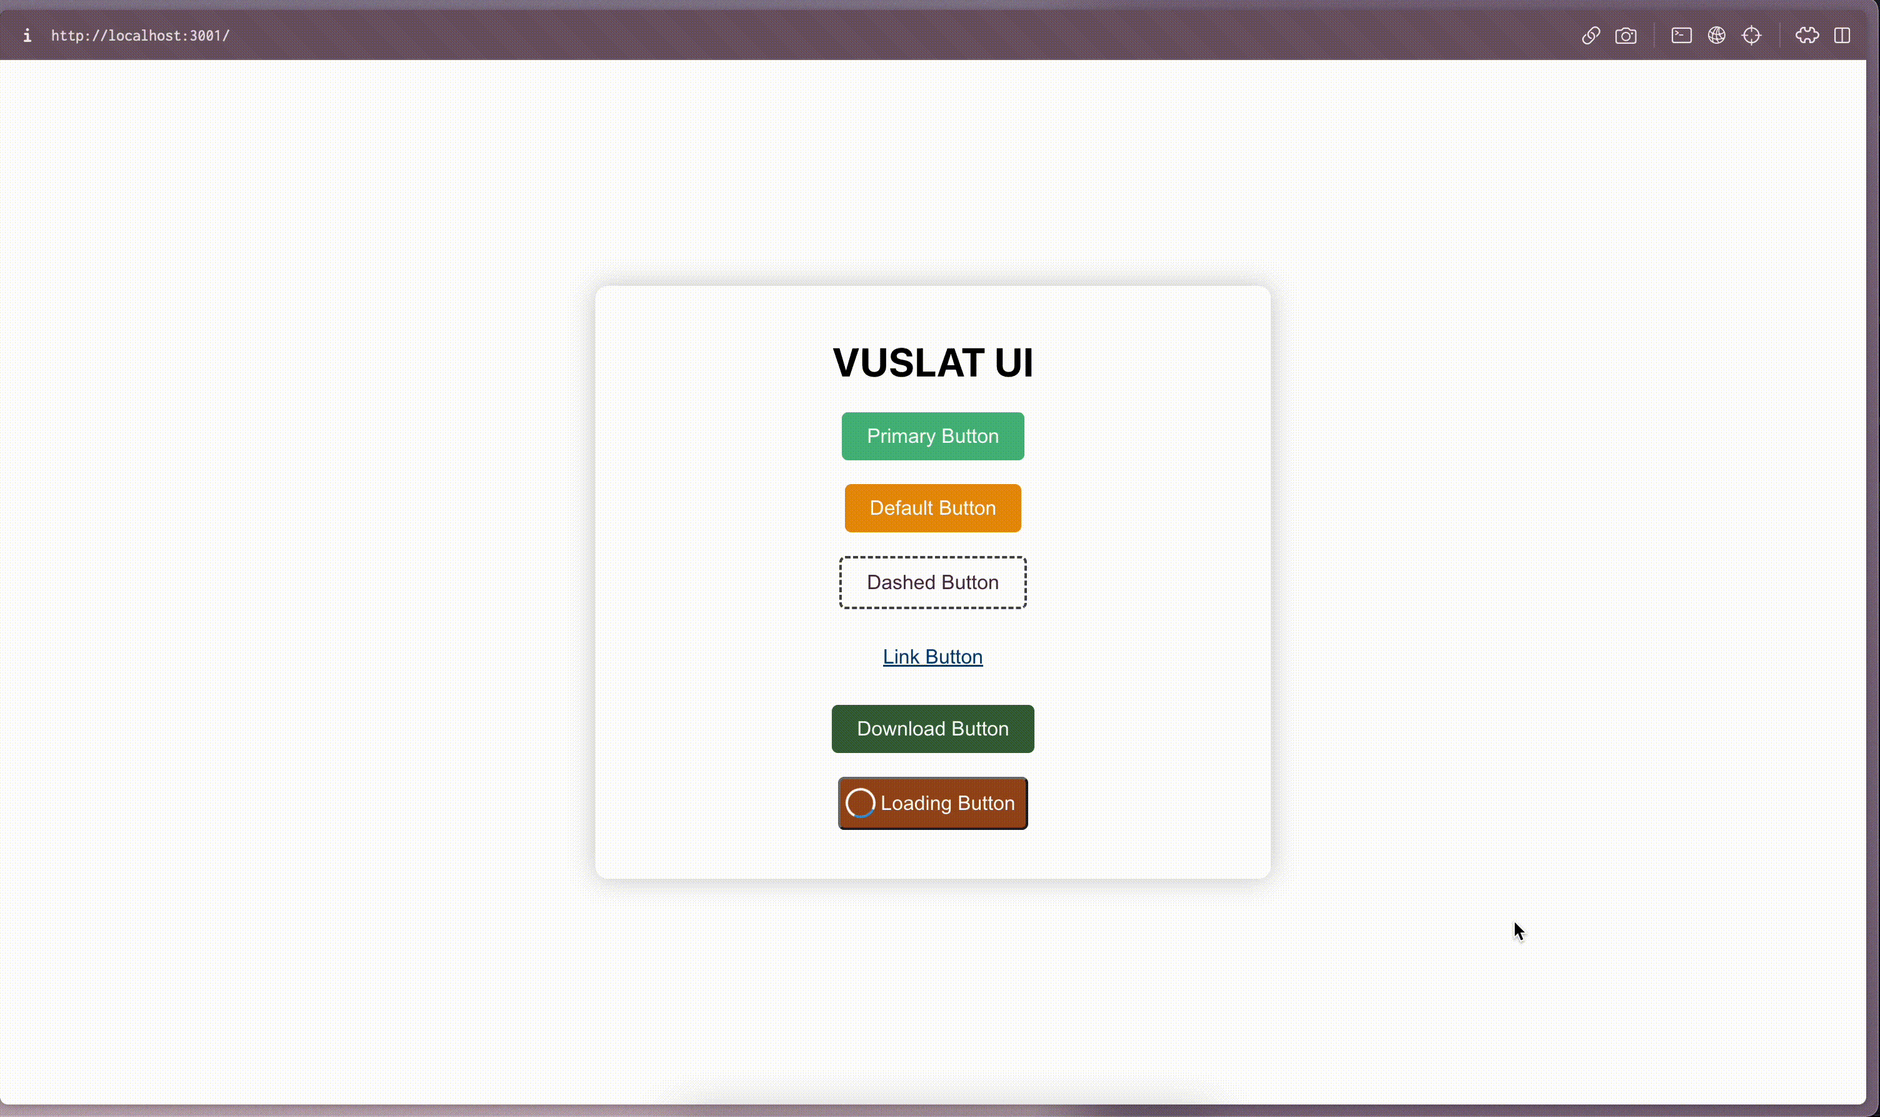Open localhost address bar input
This screenshot has height=1117, width=1880.
click(x=139, y=34)
